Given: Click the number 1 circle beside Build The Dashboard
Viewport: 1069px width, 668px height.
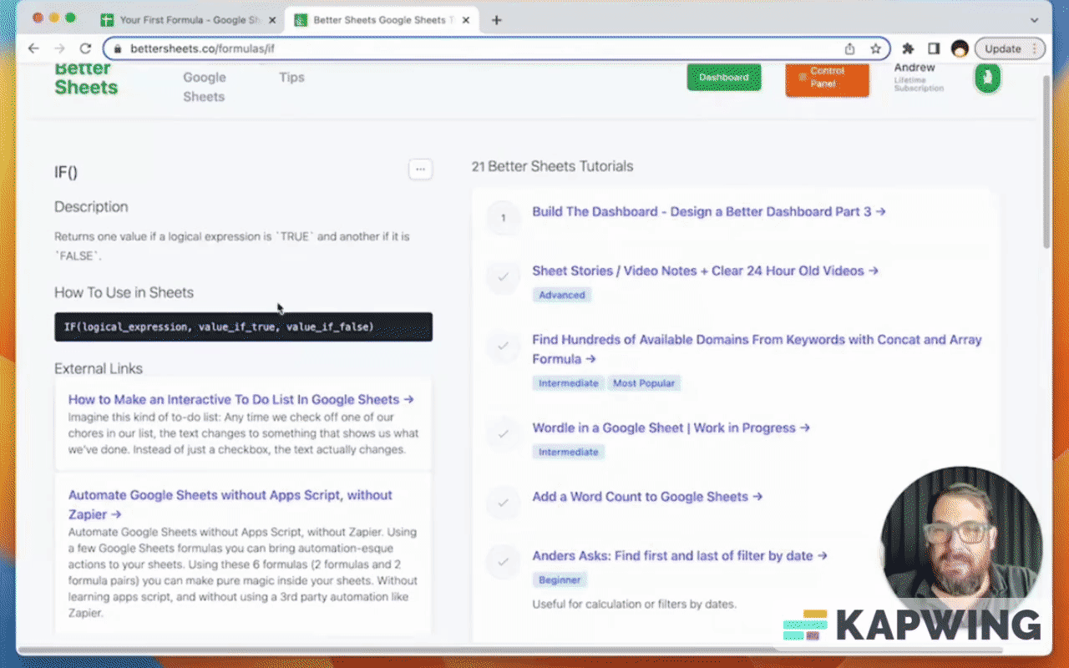Looking at the screenshot, I should 503,218.
